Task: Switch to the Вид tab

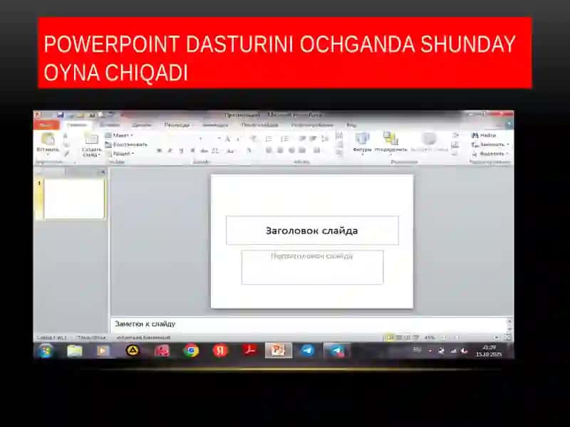Action: coord(351,125)
